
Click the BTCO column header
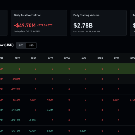(x=67, y=58)
